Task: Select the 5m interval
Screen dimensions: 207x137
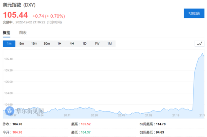Action: [x=22, y=44]
